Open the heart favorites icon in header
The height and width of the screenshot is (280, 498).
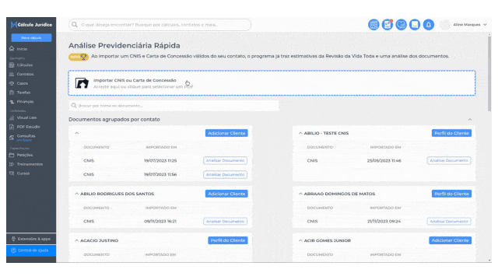point(402,24)
